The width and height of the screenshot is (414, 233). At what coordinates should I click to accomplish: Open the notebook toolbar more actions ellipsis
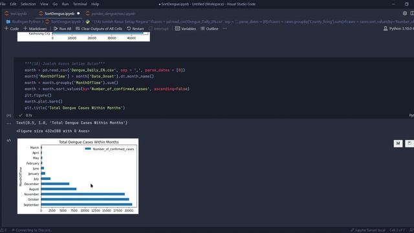click(224, 28)
